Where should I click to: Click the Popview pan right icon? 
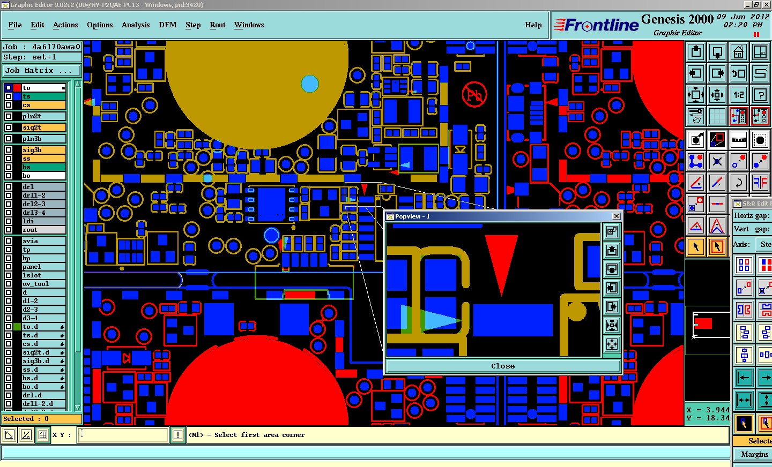tap(612, 306)
